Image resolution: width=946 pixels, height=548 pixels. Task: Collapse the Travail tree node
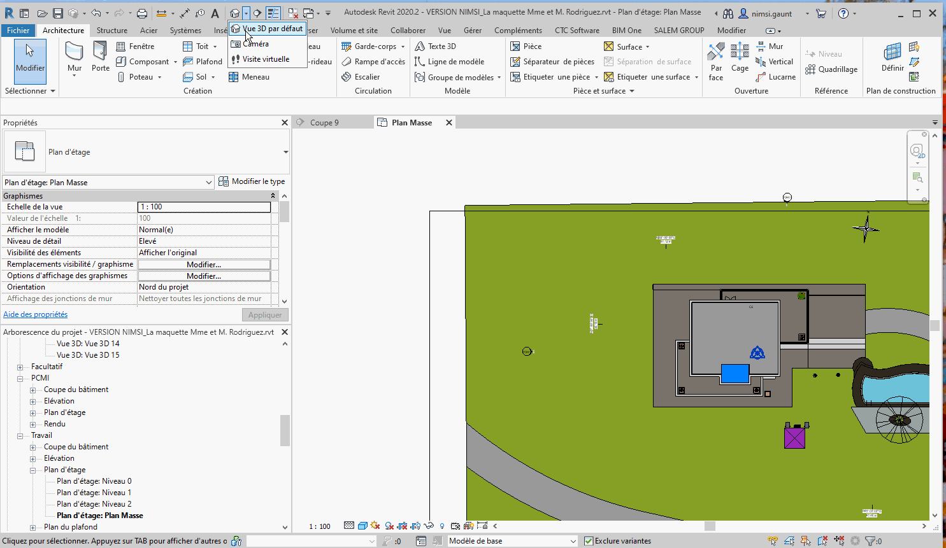(20, 436)
